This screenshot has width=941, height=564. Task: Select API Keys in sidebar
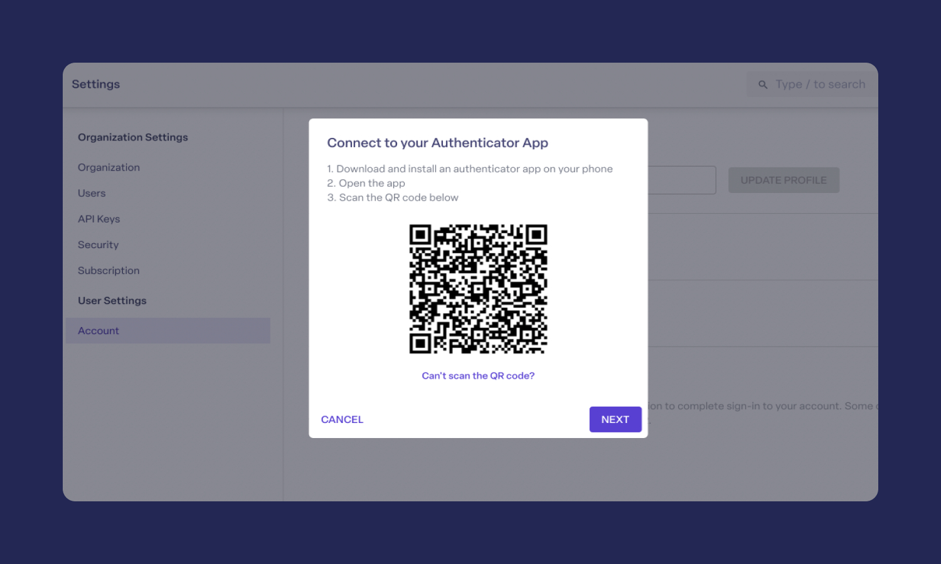[x=98, y=219]
